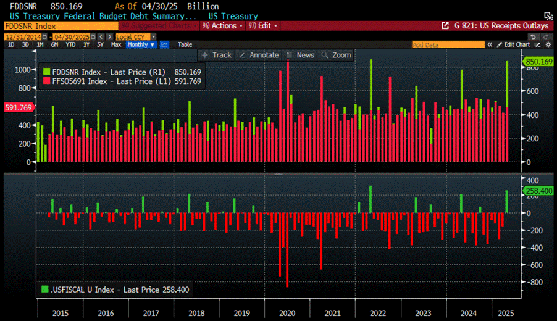Click the Add Data input box
Image resolution: width=557 pixels, height=321 pixels.
(448, 44)
